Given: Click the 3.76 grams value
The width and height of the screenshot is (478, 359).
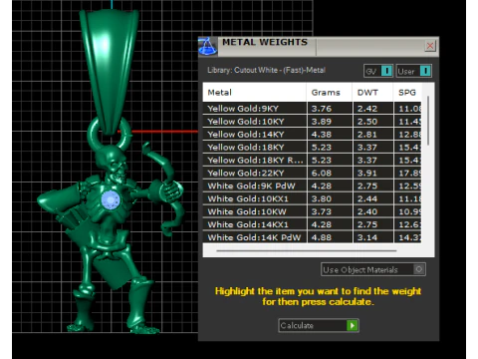Looking at the screenshot, I should pos(322,109).
